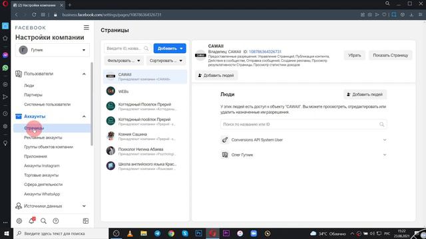
Task: Open the Гутник company selector dropdown
Action: 53,50
